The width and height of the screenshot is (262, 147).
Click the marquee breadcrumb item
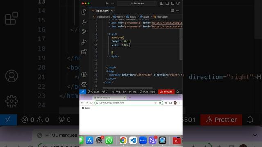pyautogui.click(x=160, y=17)
